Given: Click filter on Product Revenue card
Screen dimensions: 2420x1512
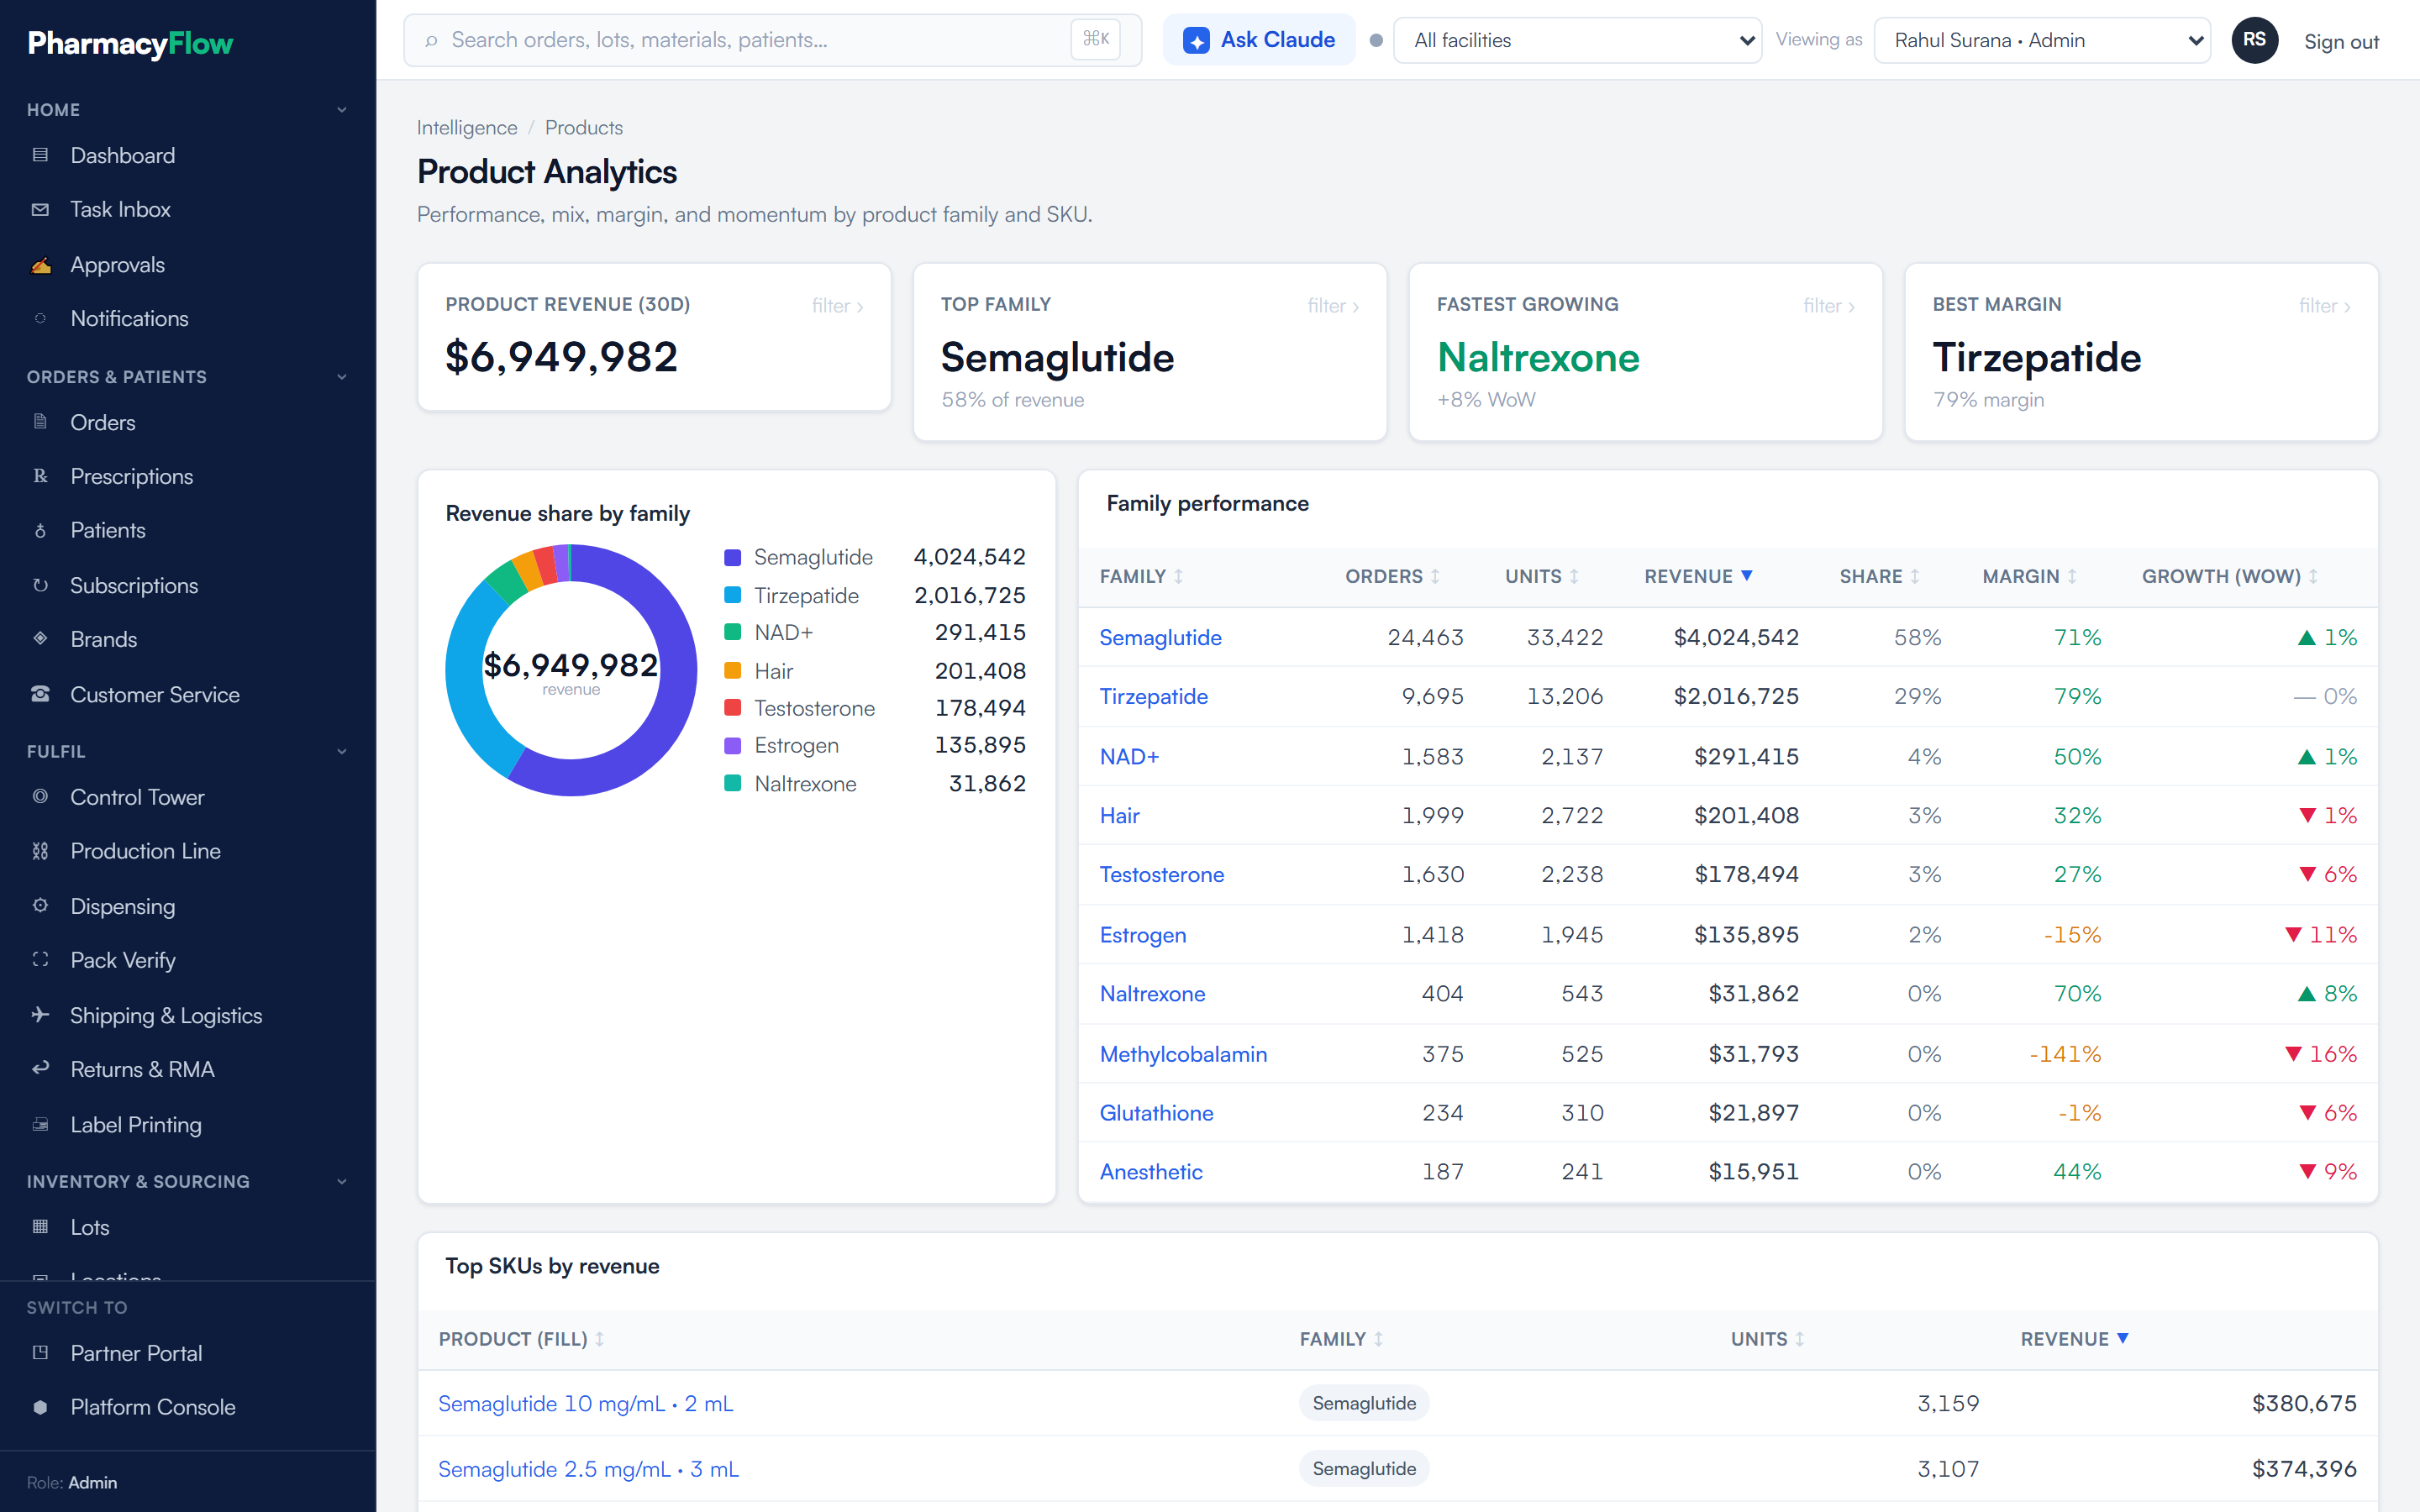Looking at the screenshot, I should (837, 305).
